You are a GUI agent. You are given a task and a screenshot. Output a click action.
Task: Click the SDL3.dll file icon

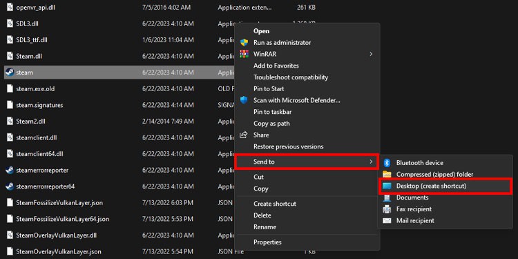tap(10, 23)
